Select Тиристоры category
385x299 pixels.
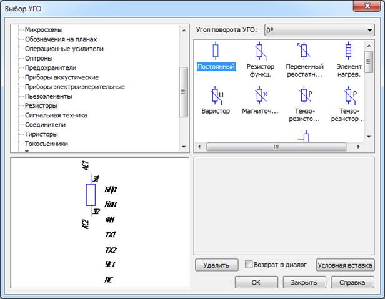tap(41, 134)
